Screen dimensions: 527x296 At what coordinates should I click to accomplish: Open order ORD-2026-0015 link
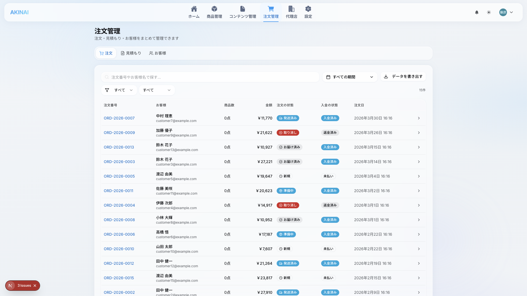pyautogui.click(x=119, y=278)
